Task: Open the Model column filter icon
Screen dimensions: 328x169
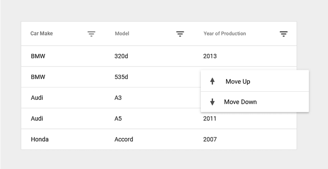Action: pyautogui.click(x=180, y=34)
